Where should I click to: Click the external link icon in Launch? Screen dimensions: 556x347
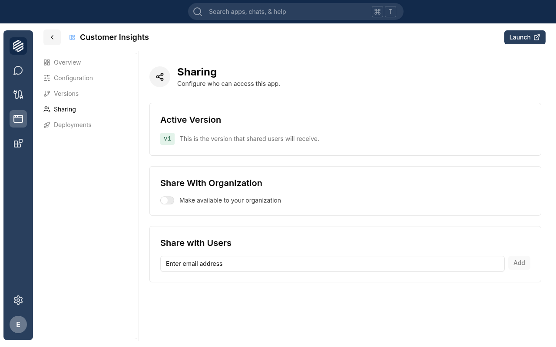(537, 37)
